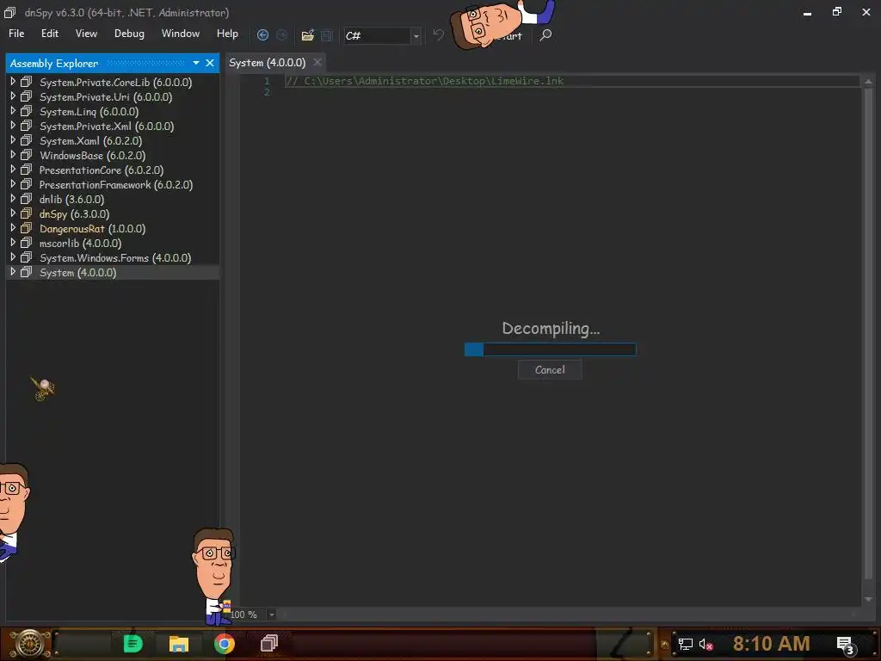Click assembly icon next to DangerousRat

[26, 228]
